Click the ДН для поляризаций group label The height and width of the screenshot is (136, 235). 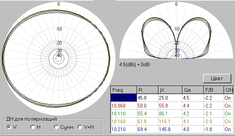pos(31,119)
